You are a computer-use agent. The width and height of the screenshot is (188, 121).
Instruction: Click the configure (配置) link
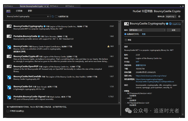click(144, 34)
